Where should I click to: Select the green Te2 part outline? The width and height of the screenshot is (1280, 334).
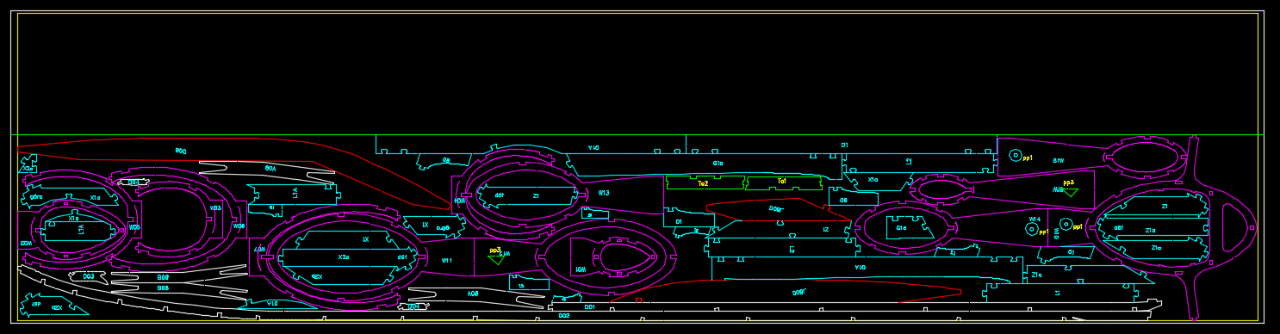pyautogui.click(x=705, y=183)
